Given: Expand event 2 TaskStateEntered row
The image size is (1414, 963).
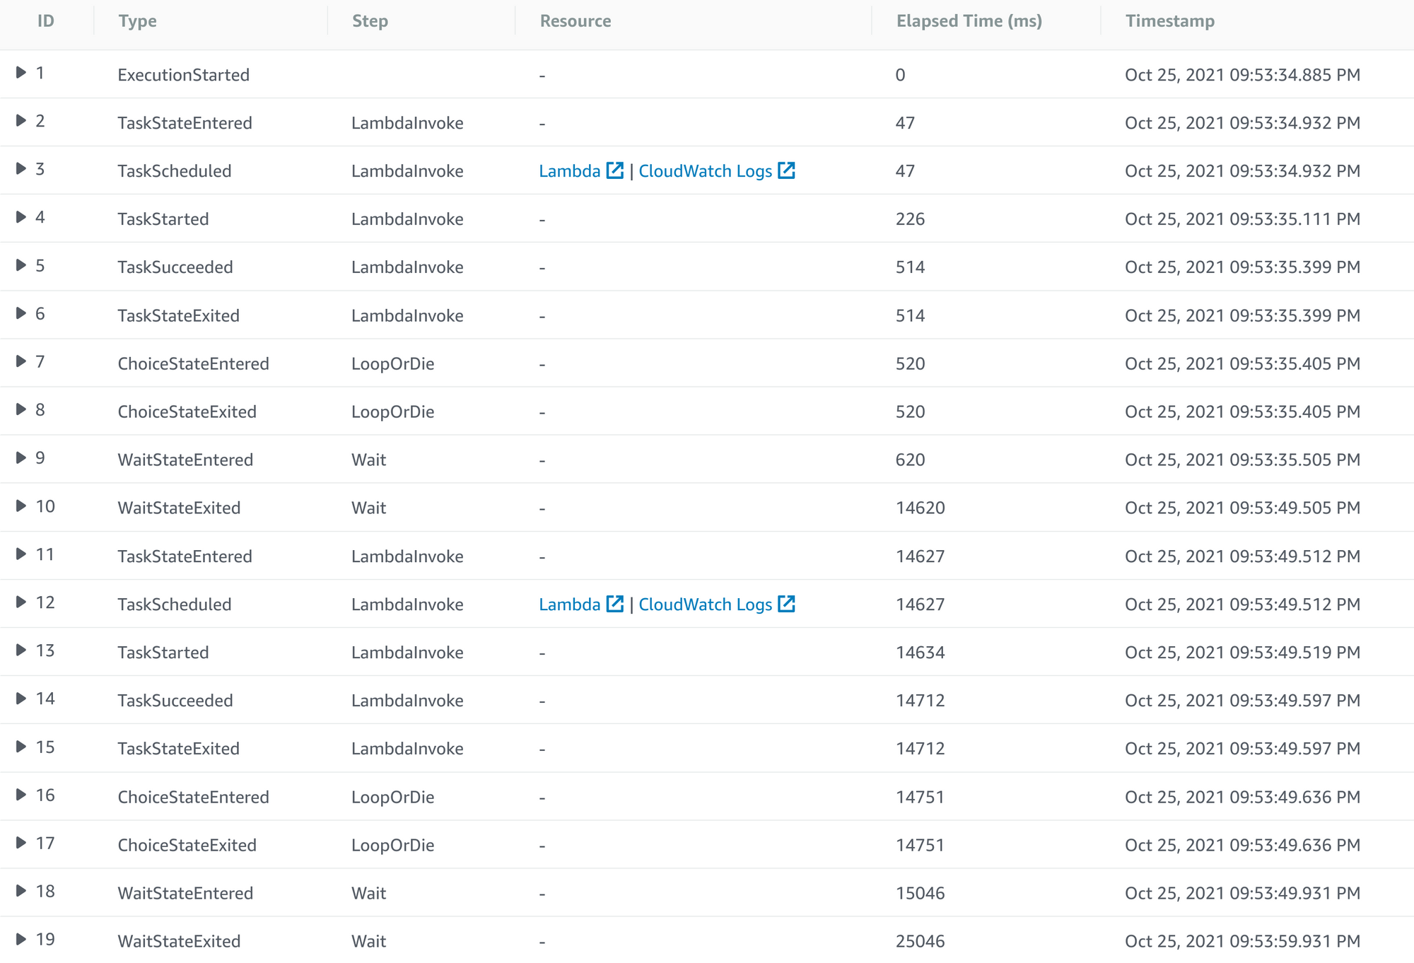Looking at the screenshot, I should pos(21,120).
